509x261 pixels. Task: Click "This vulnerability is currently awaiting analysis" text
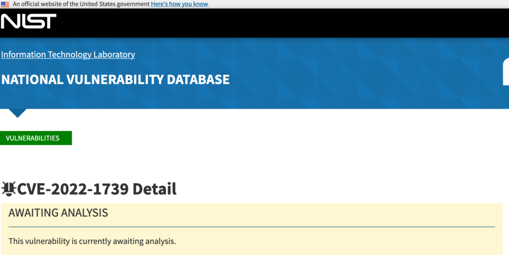(92, 241)
